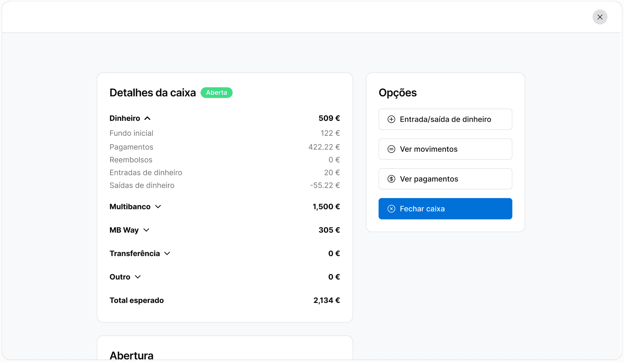This screenshot has width=624, height=362.
Task: Click the 509 € Dinheiro amount
Action: (329, 118)
